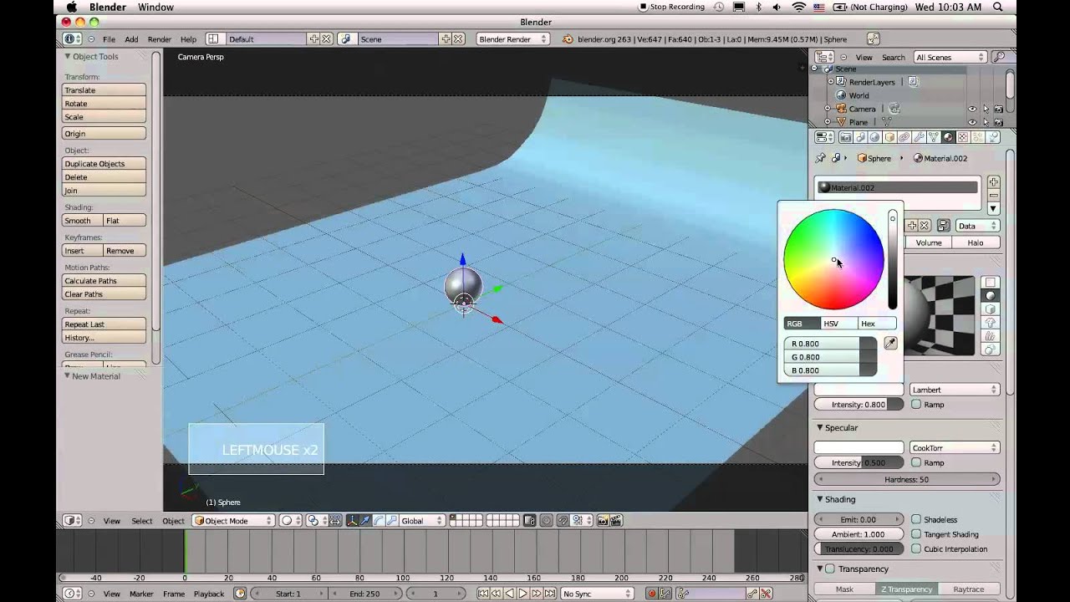Viewport: 1070px width, 602px height.
Task: Open the Object properties cube icon
Action: point(889,137)
